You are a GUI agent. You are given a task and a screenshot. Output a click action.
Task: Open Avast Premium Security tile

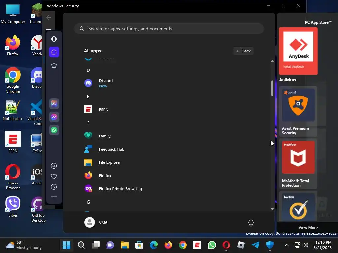tap(298, 111)
